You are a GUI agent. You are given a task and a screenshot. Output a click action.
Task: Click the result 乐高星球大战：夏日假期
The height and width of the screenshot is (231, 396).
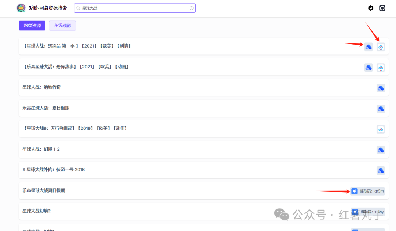46,108
